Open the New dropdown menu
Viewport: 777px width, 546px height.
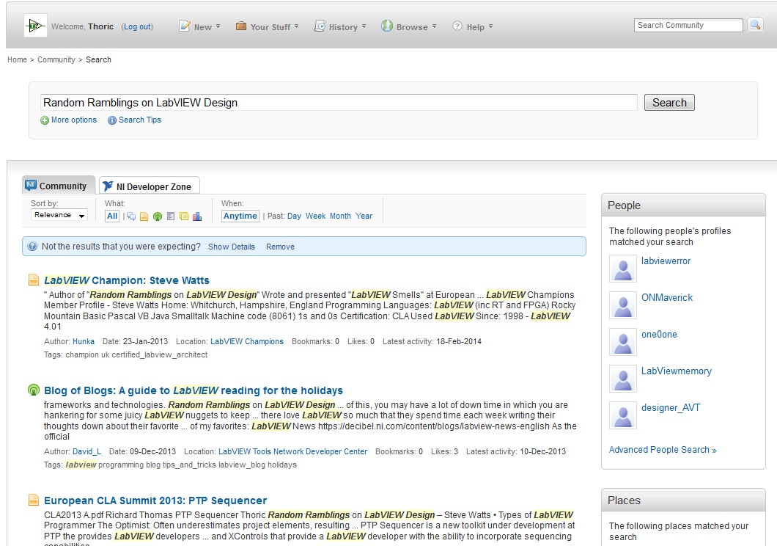[x=199, y=26]
